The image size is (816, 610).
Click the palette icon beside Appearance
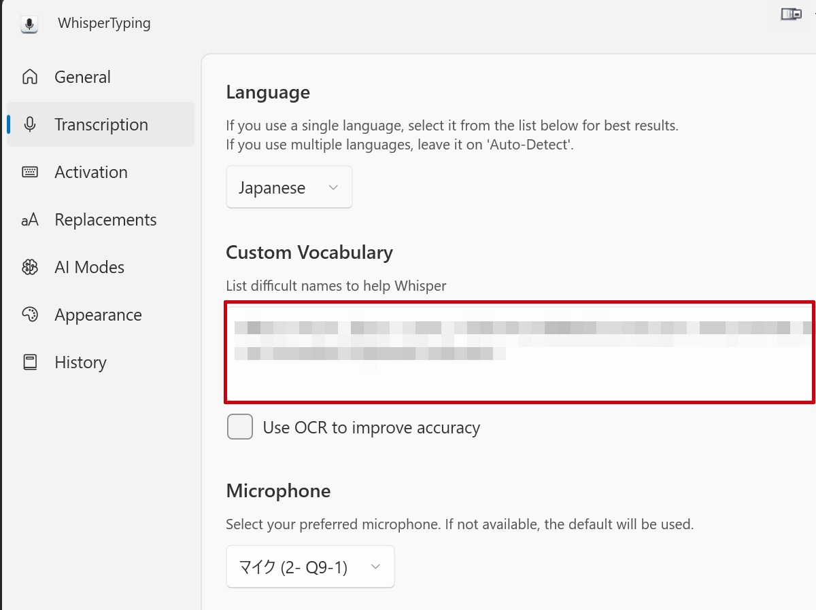30,315
